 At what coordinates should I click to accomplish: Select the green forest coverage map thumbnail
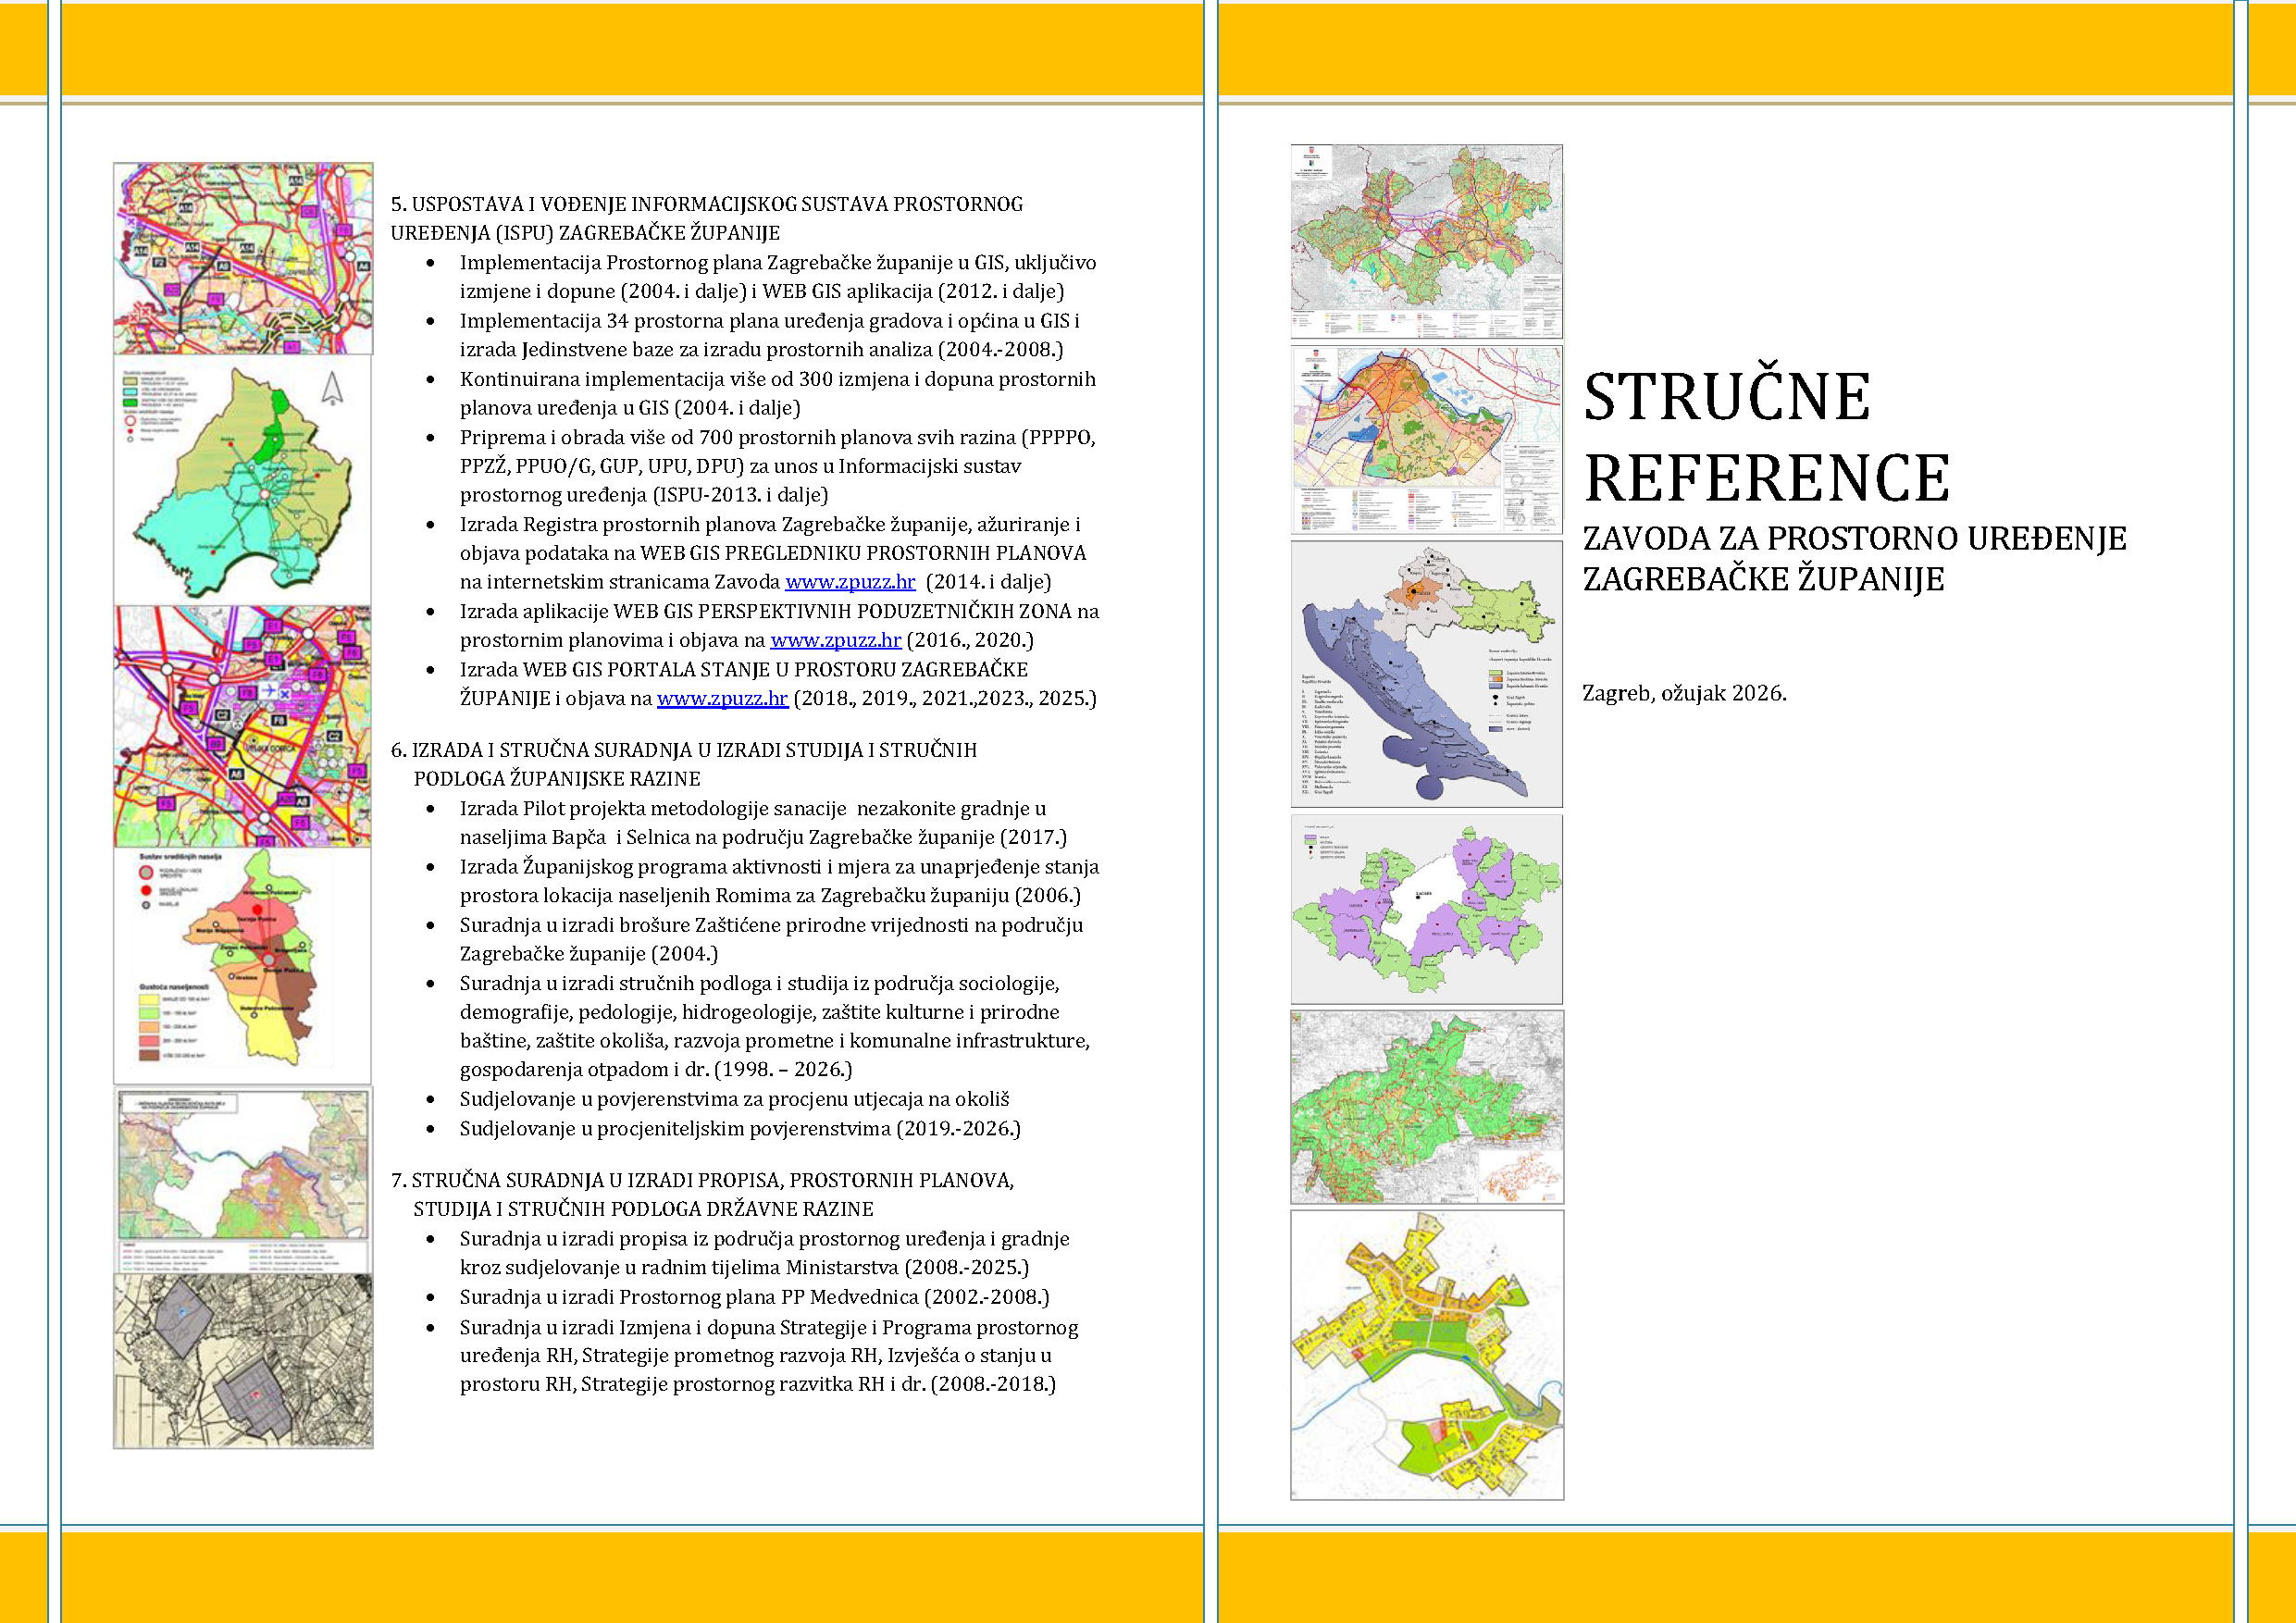tap(1428, 1105)
